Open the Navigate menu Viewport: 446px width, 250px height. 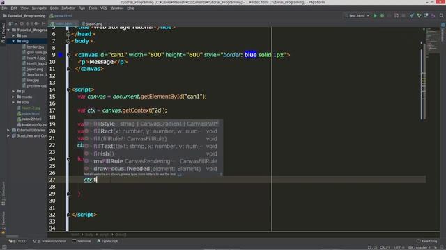tap(39, 8)
